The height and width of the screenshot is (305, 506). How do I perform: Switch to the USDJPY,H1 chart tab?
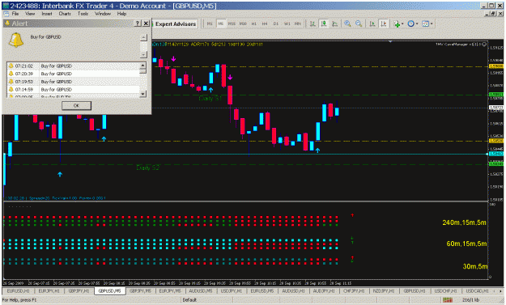[232, 290]
